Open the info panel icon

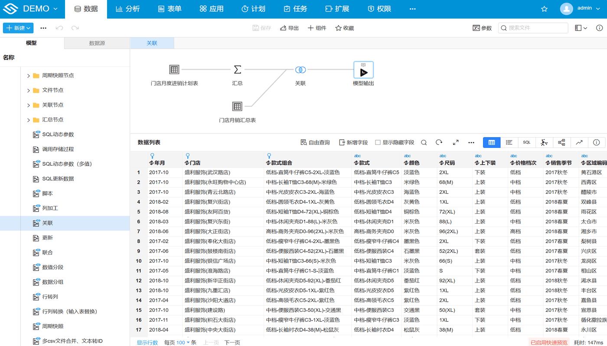tap(597, 142)
